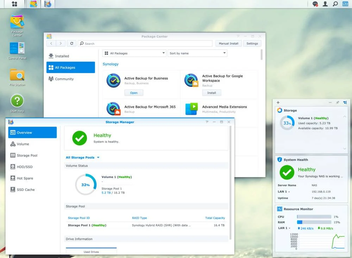Sort by Storage Pool ID column
The height and width of the screenshot is (258, 352).
tap(79, 218)
